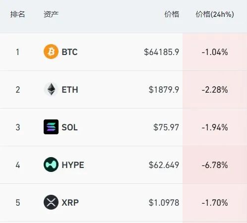Click the Solana SOL logo icon

tap(51, 127)
